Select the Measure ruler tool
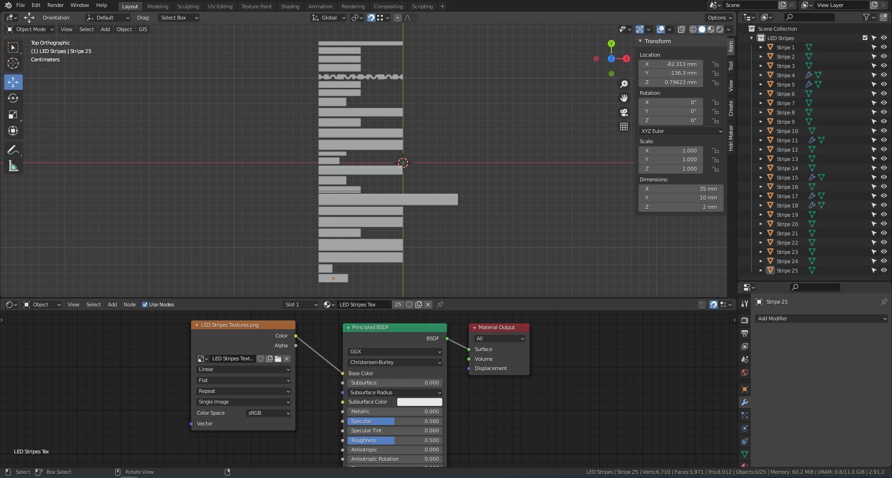 click(x=13, y=166)
